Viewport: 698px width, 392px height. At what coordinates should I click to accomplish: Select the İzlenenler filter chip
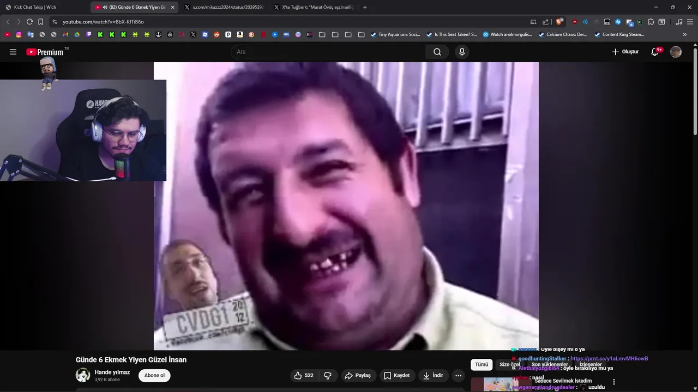click(x=591, y=364)
